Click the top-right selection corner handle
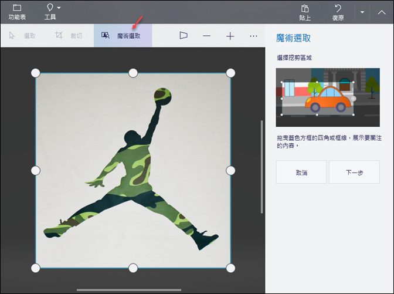The height and width of the screenshot is (294, 394). (230, 73)
